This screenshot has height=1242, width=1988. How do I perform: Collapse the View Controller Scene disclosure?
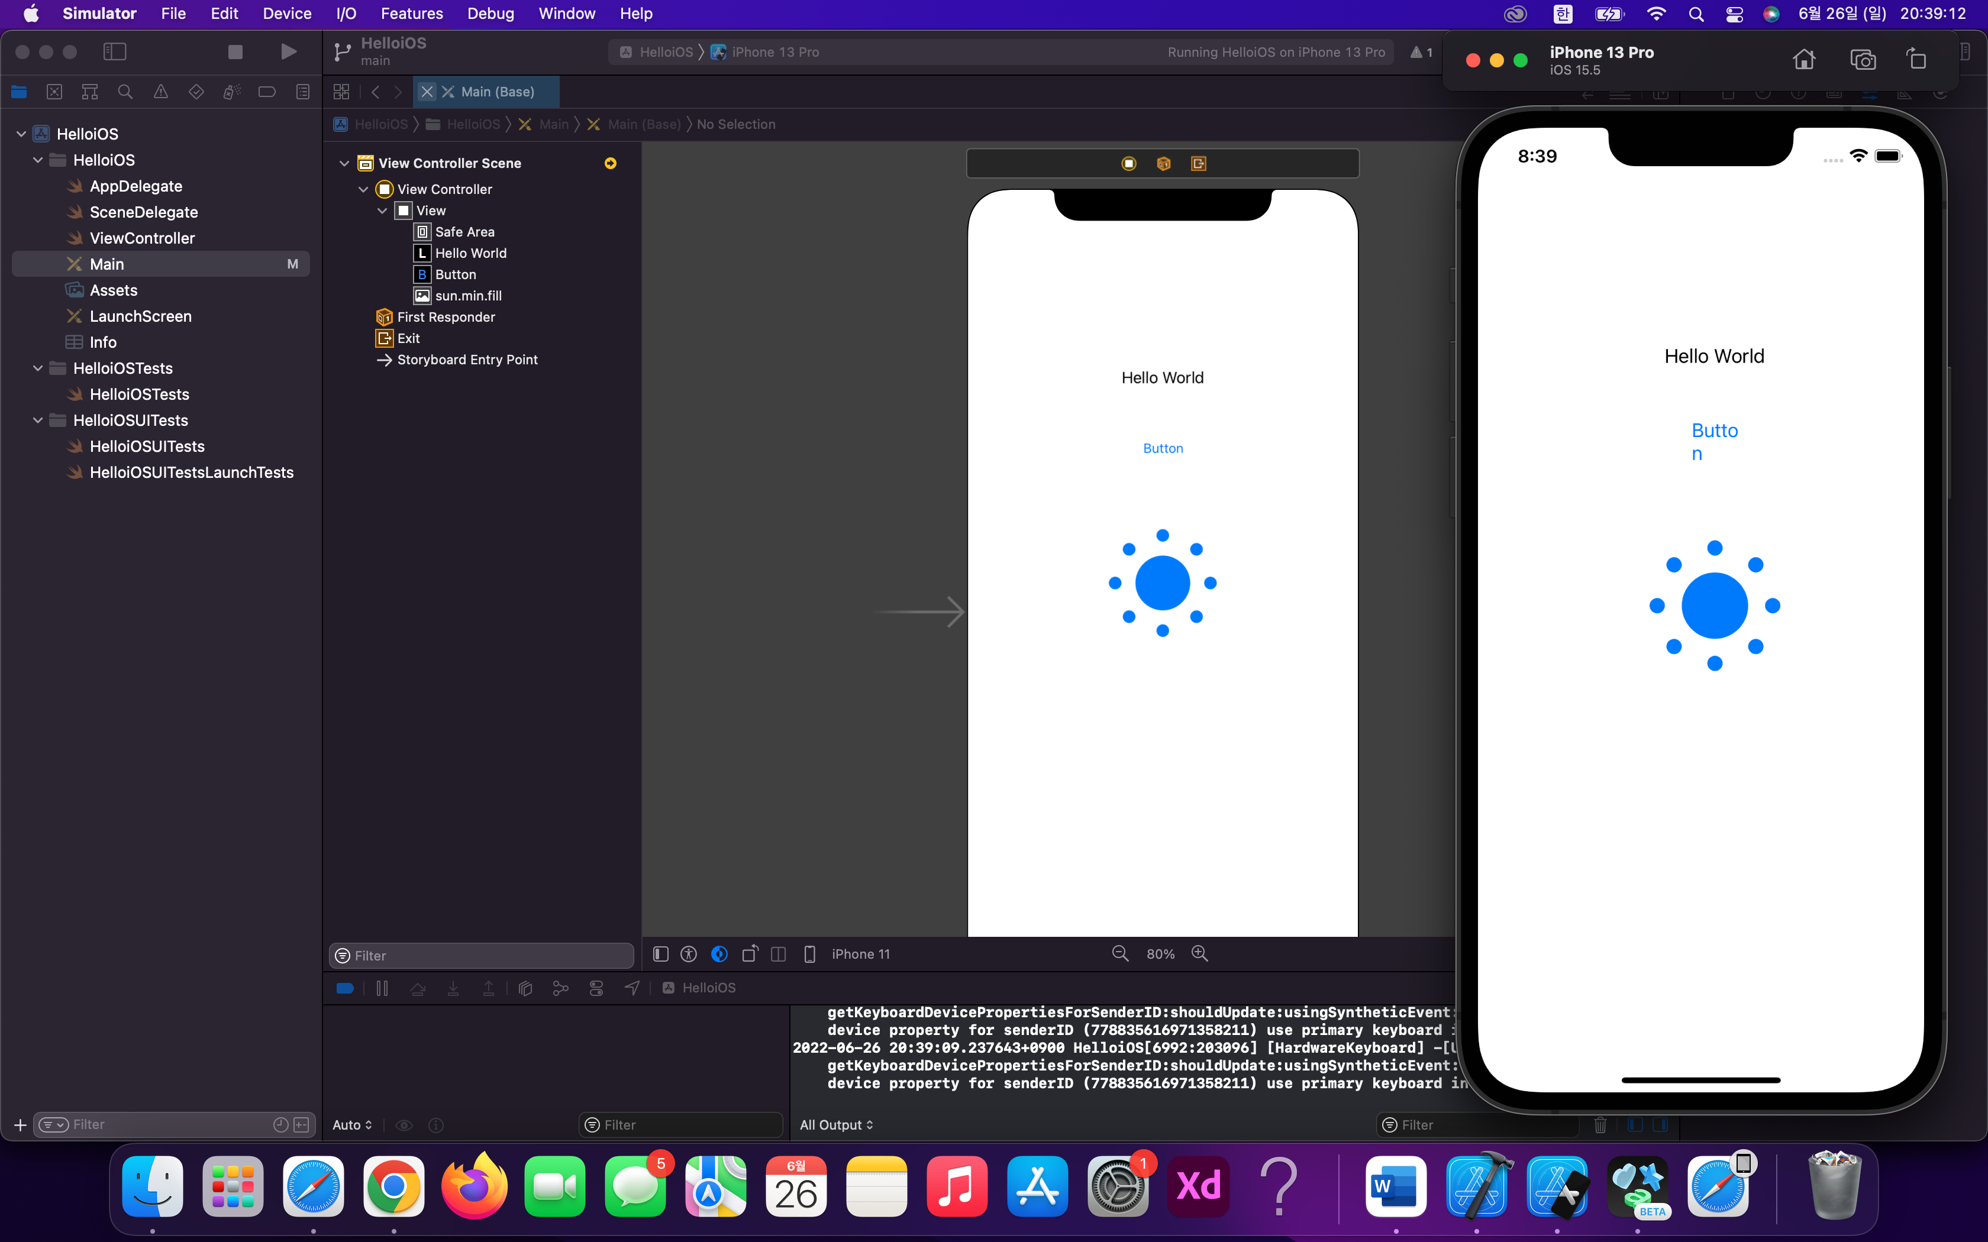tap(344, 163)
